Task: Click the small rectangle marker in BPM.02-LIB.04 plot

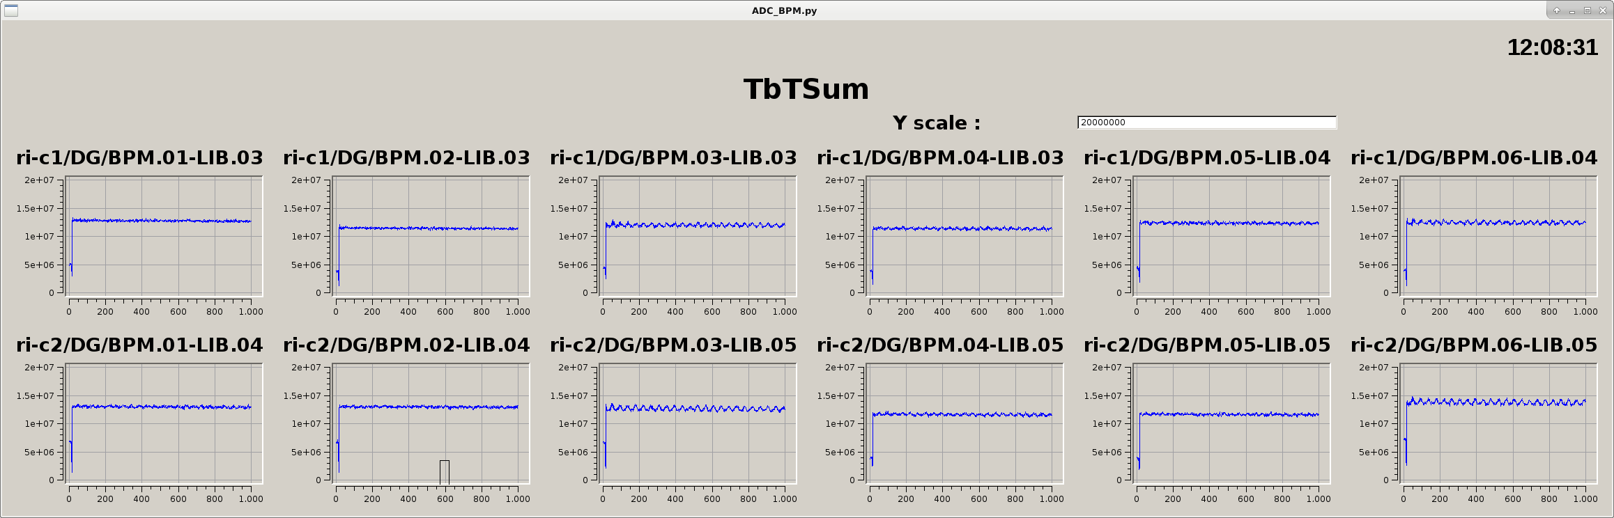Action: (445, 471)
